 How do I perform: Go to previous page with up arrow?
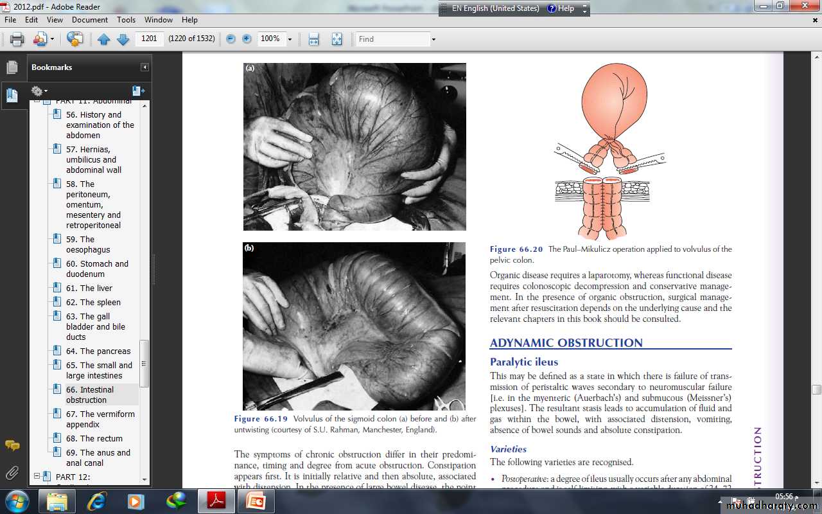tap(104, 39)
